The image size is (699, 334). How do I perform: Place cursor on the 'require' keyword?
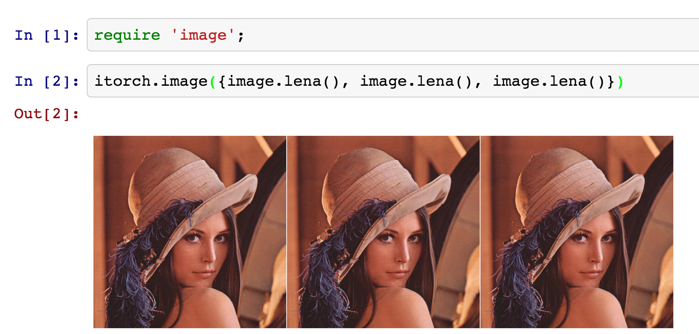coord(127,36)
